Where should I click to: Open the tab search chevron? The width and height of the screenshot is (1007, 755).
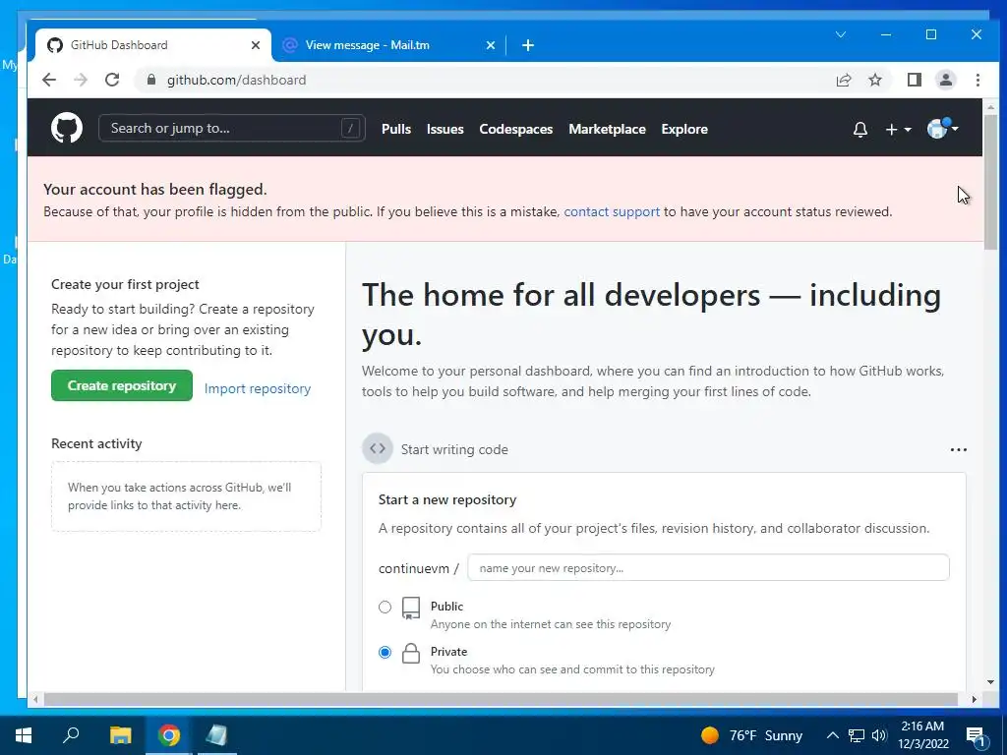[840, 34]
